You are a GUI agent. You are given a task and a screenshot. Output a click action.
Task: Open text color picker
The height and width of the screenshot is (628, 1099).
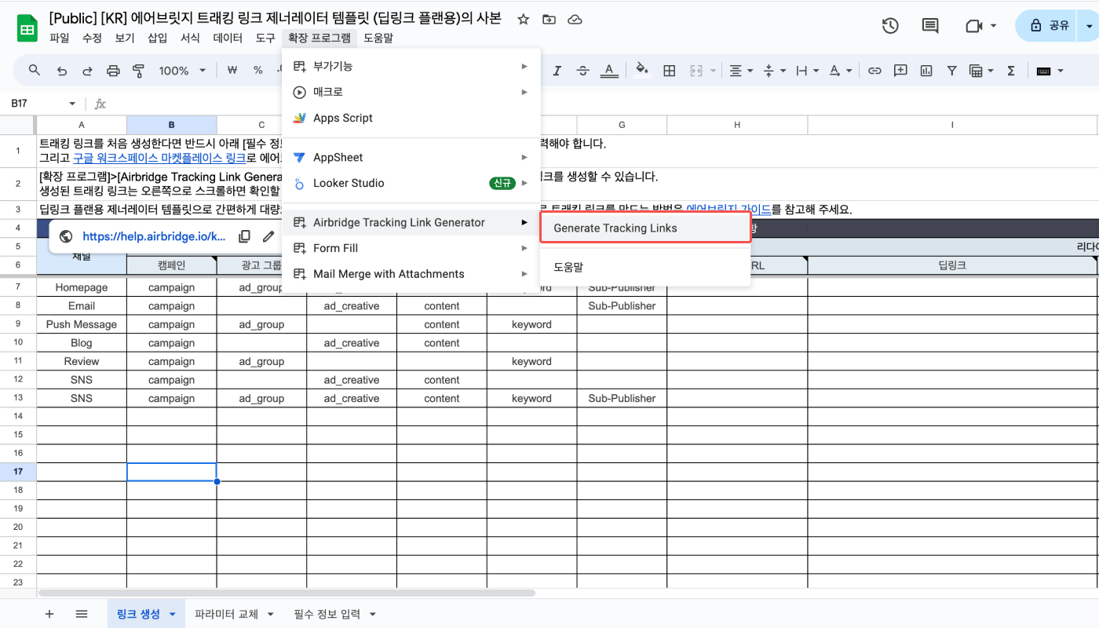[609, 71]
